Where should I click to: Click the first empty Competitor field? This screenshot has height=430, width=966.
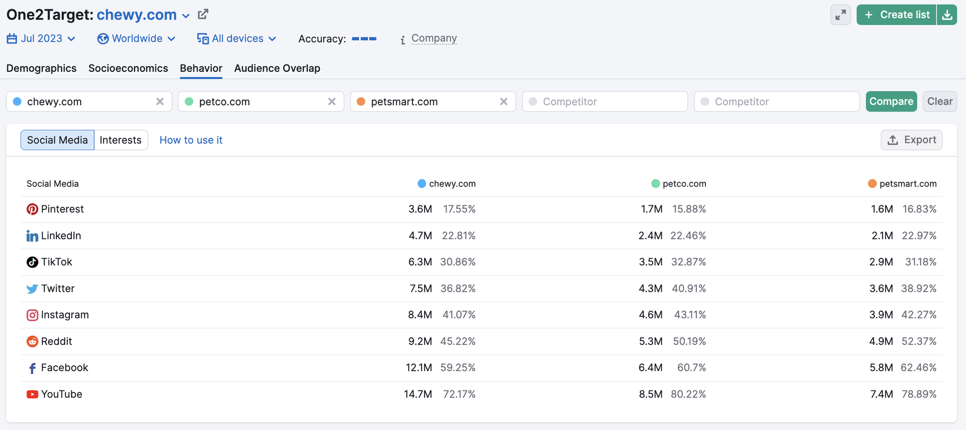tap(605, 101)
